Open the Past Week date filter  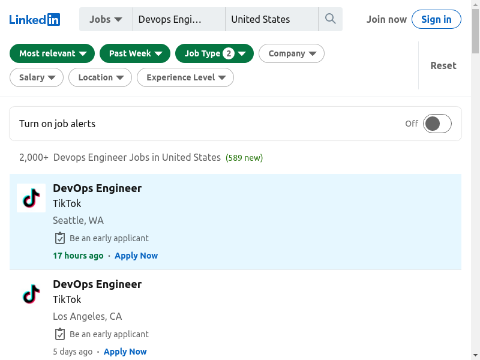point(135,53)
